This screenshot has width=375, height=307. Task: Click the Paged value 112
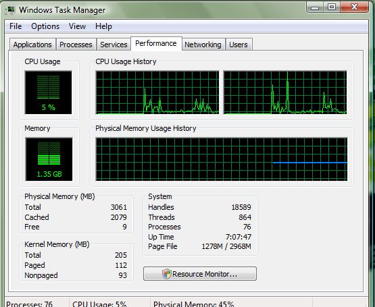pyautogui.click(x=121, y=265)
